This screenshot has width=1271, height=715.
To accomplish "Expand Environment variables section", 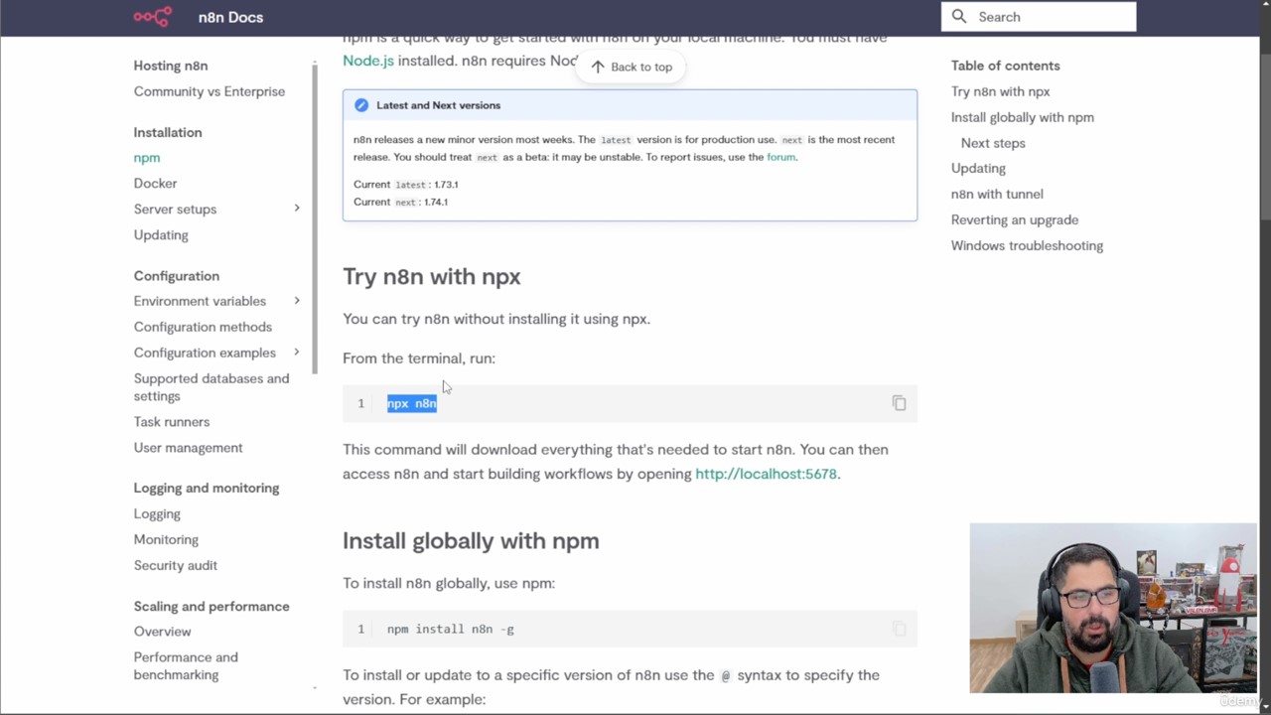I will tap(296, 301).
